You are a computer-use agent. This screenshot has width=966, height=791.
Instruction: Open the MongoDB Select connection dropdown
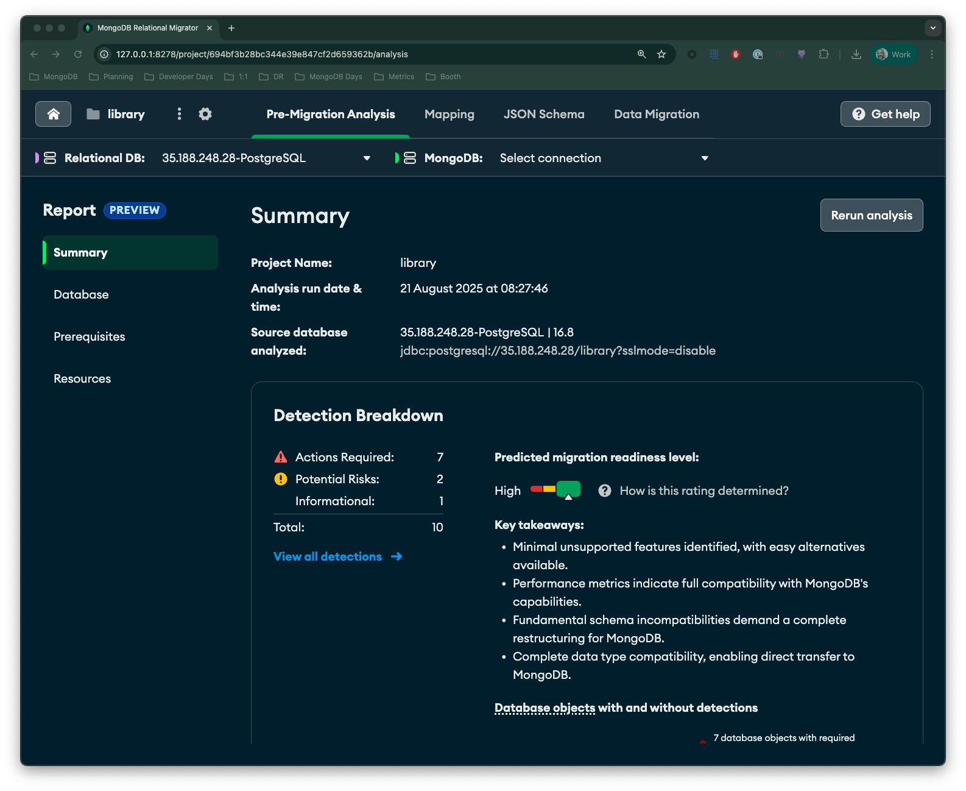click(705, 158)
